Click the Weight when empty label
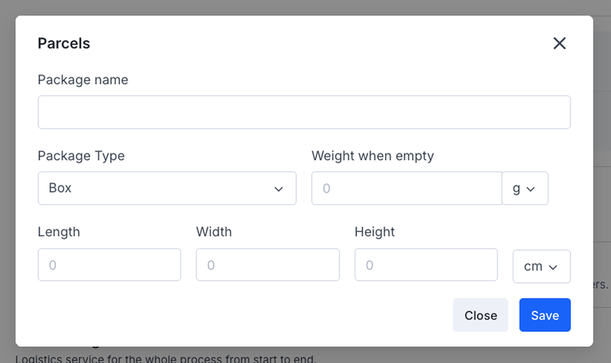 click(372, 156)
